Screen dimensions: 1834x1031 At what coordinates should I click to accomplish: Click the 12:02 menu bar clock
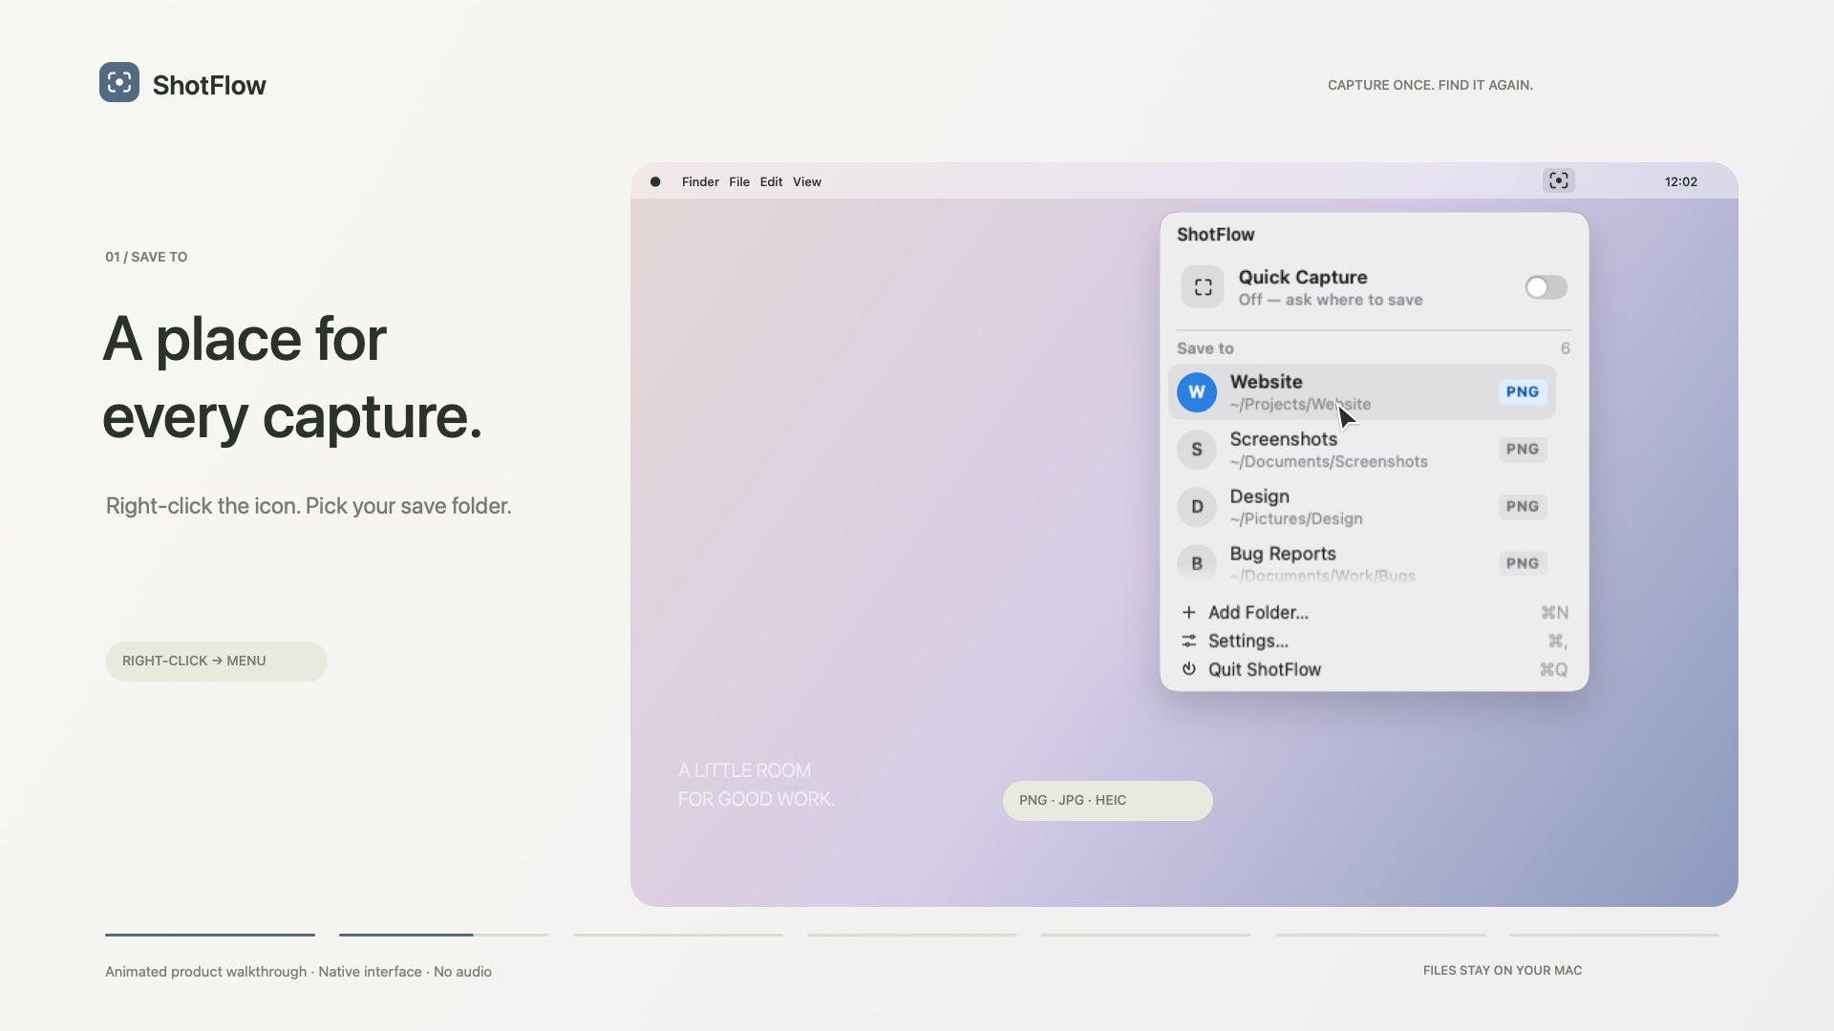pos(1681,181)
